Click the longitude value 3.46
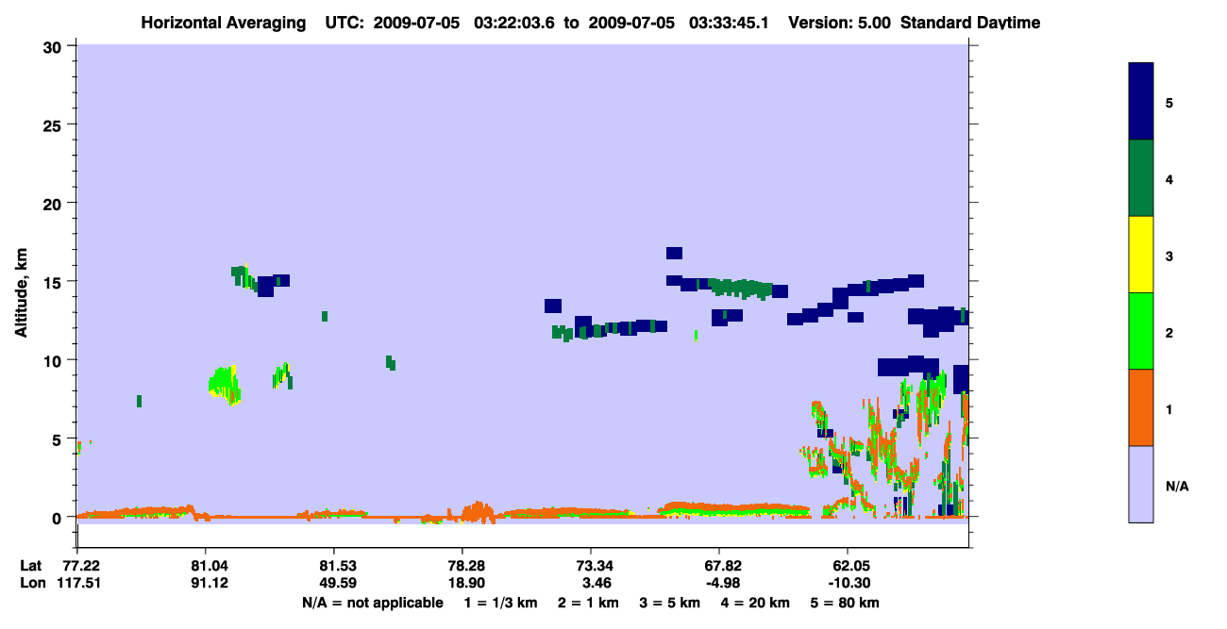The image size is (1227, 629). coord(595,583)
